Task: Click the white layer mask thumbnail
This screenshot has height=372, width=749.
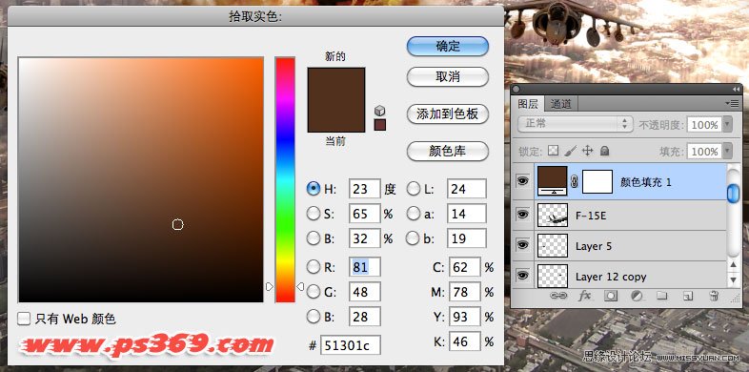Action: click(597, 181)
